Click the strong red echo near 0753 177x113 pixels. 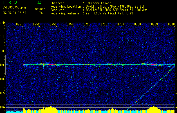50,64
